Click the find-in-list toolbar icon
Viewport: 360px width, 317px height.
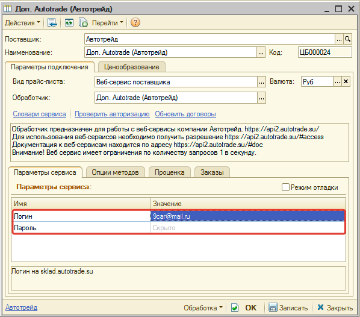click(52, 23)
